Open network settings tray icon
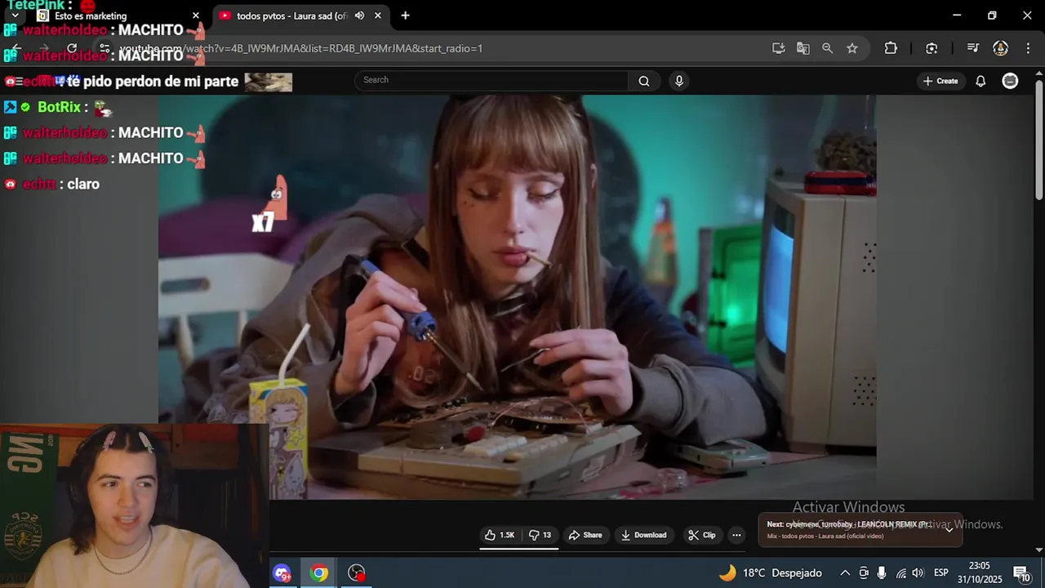Viewport: 1045px width, 588px height. (x=900, y=573)
